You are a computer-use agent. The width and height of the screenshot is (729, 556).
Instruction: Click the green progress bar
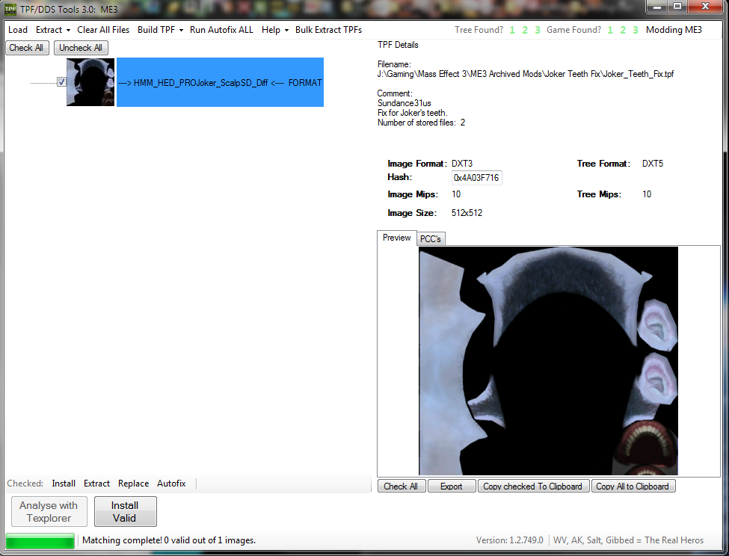point(40,540)
